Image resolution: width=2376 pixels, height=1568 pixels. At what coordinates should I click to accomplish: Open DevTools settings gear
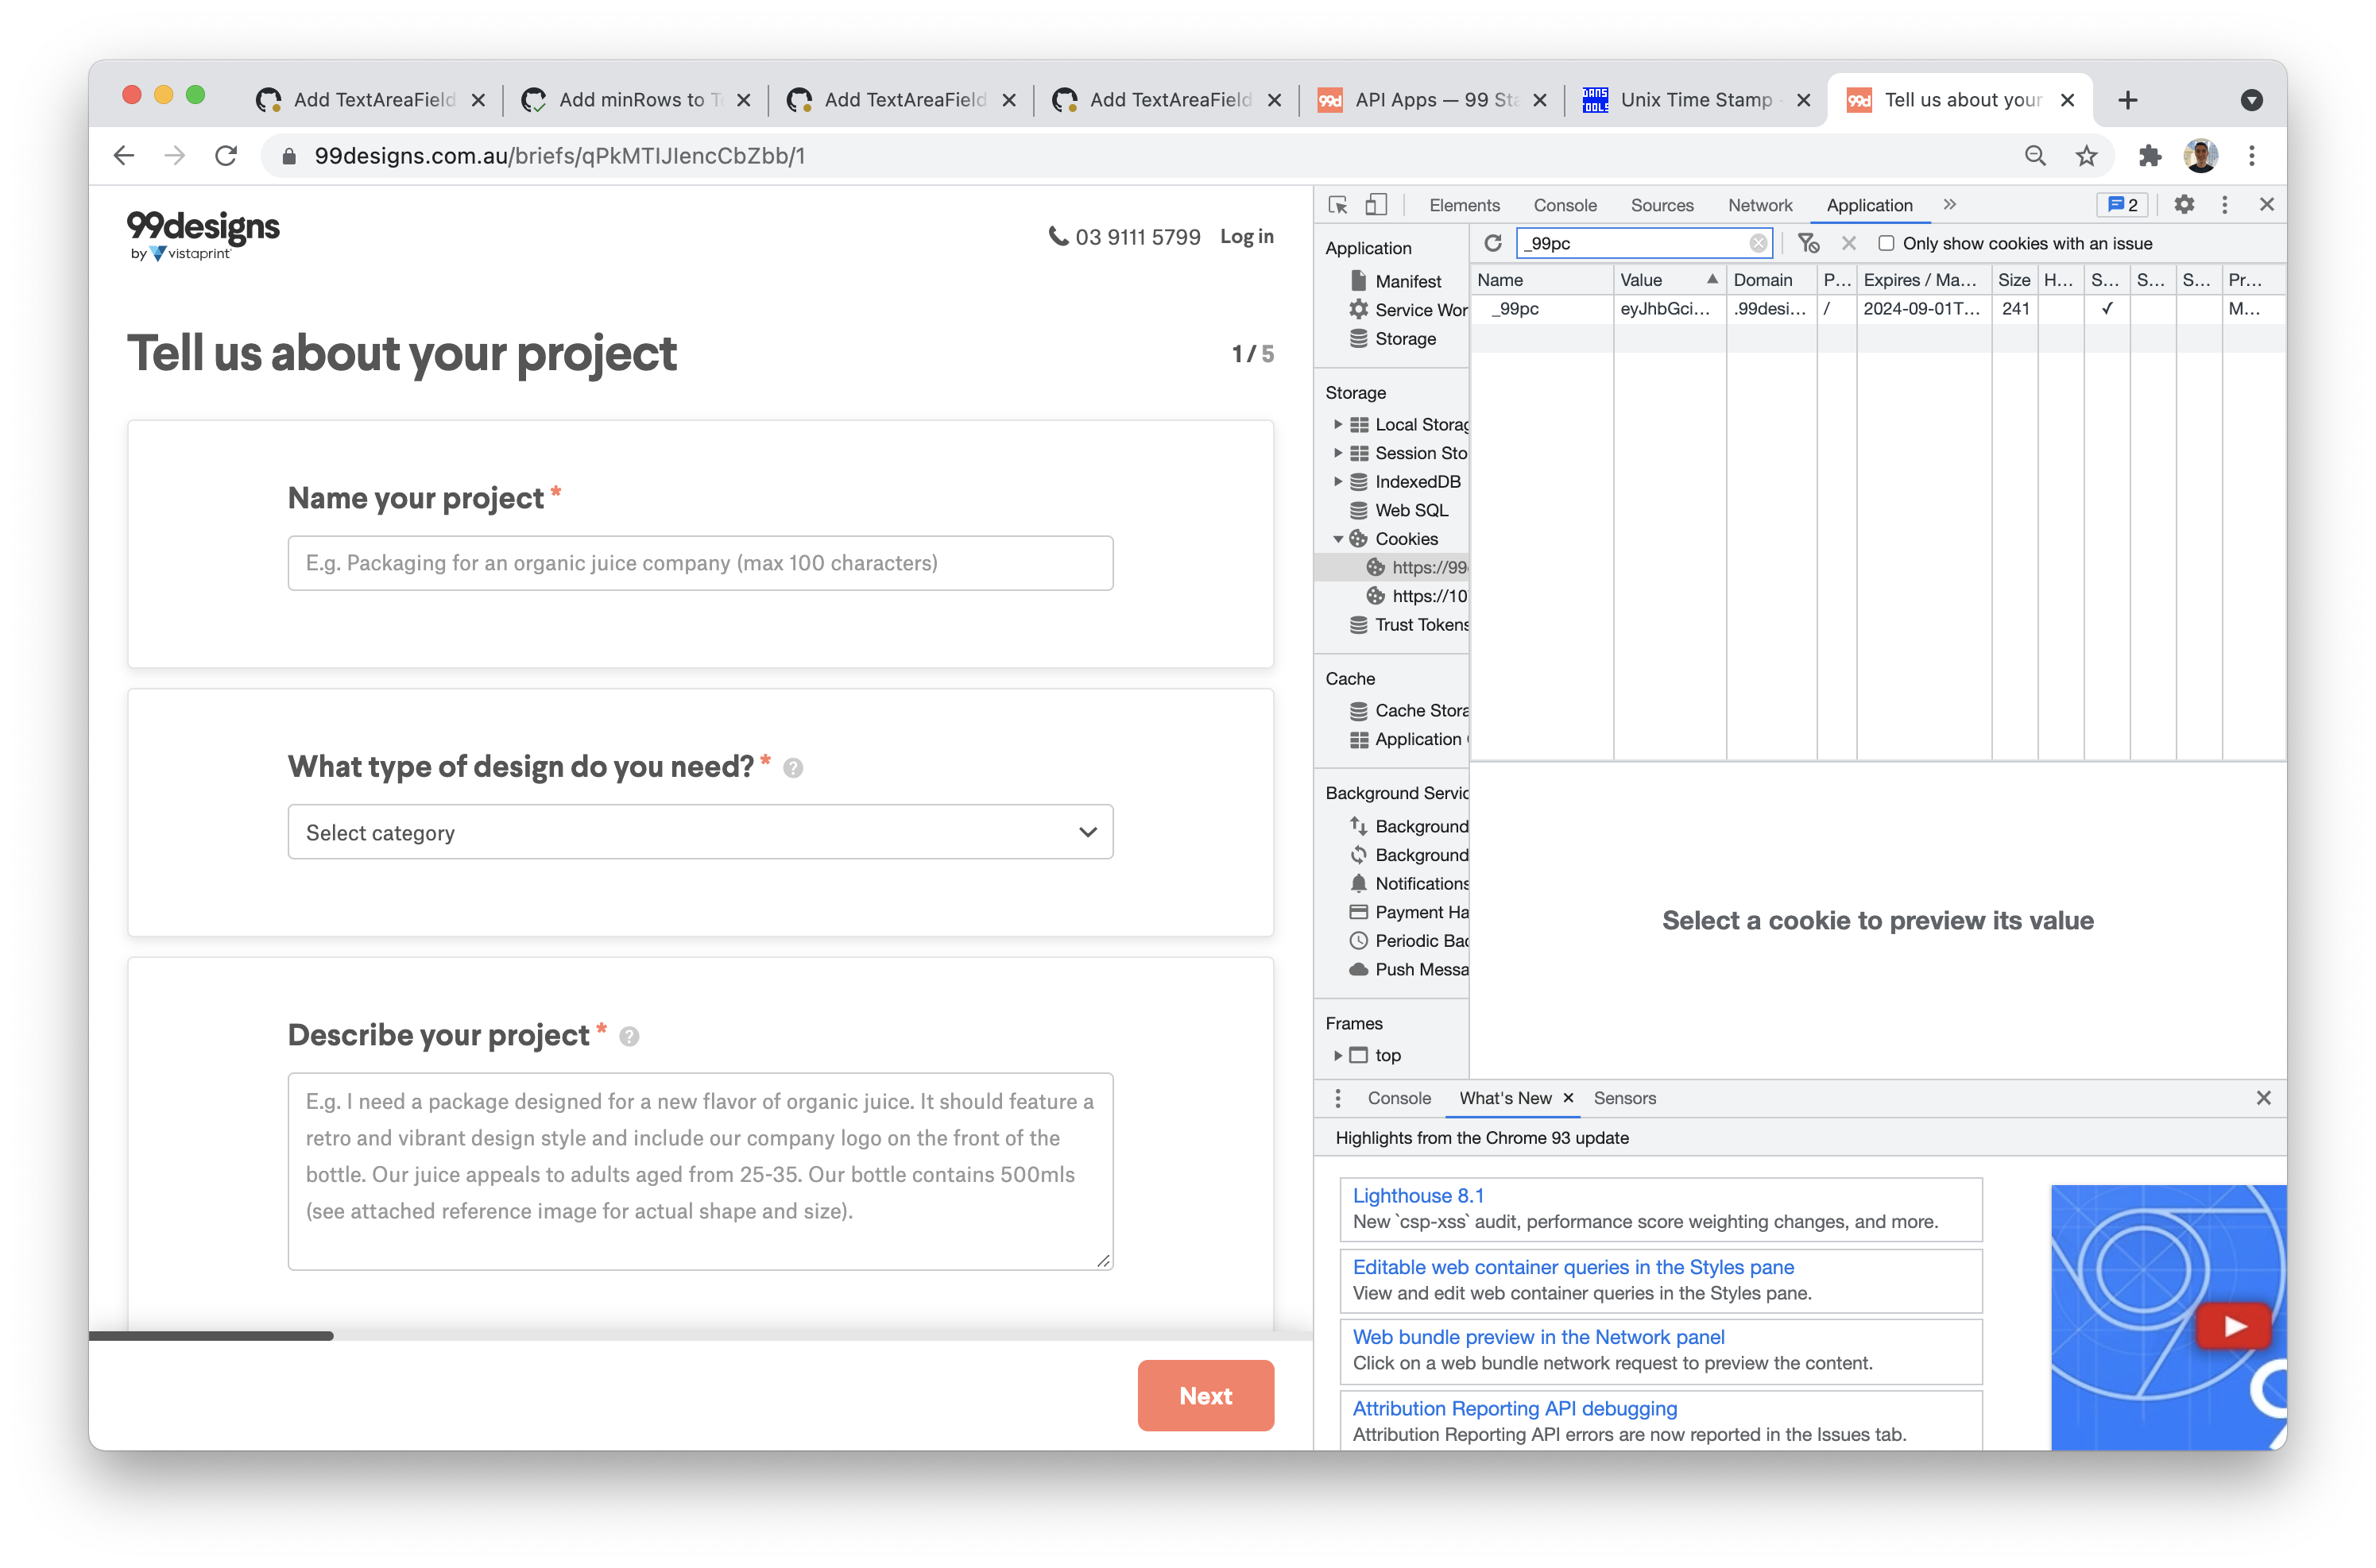[x=2184, y=205]
